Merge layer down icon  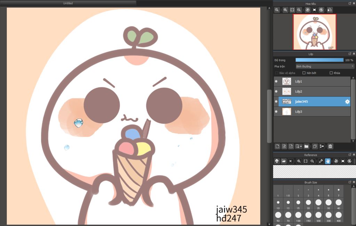(322, 147)
